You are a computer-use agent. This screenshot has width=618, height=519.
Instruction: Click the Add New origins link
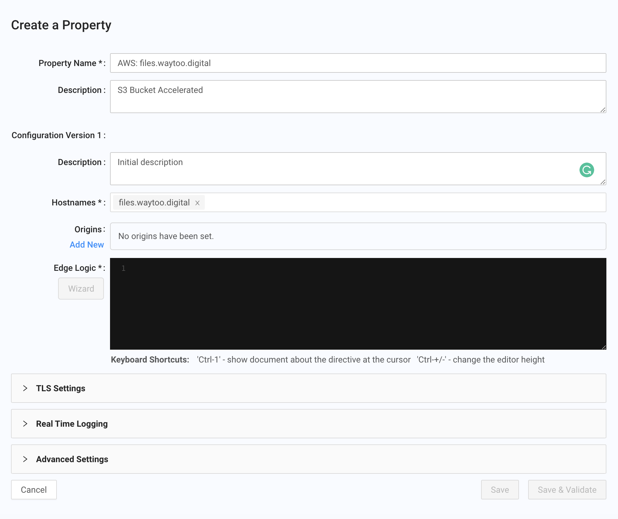tap(87, 245)
